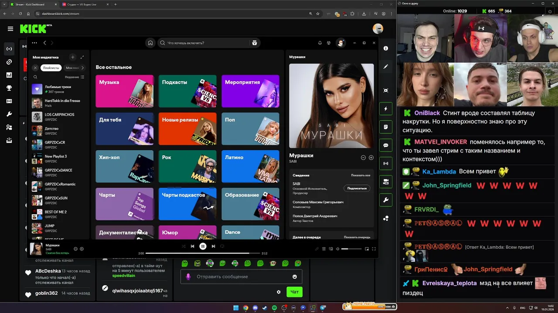Open Telegram from the Windows taskbar
Viewport: 558px width, 313px height.
323,308
